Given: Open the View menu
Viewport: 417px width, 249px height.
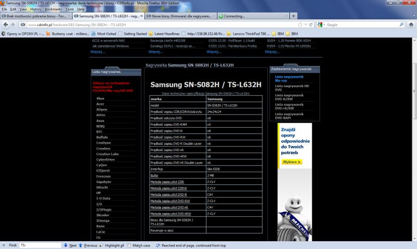Looking at the screenshot, I should coord(23,9).
